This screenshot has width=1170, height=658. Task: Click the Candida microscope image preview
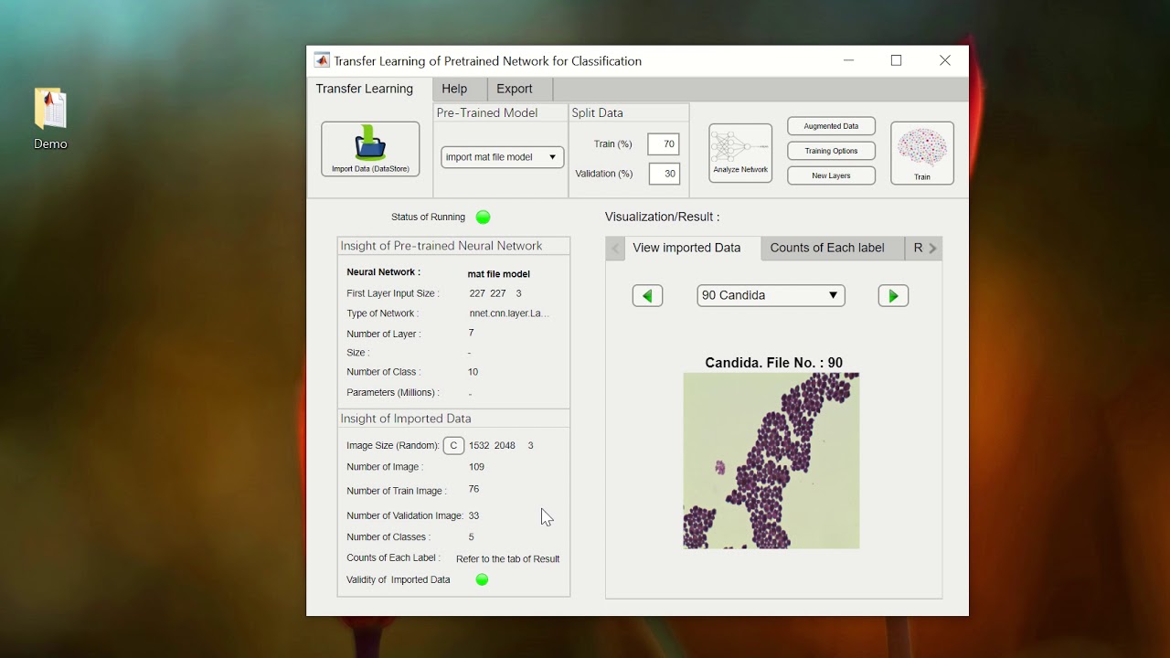771,461
